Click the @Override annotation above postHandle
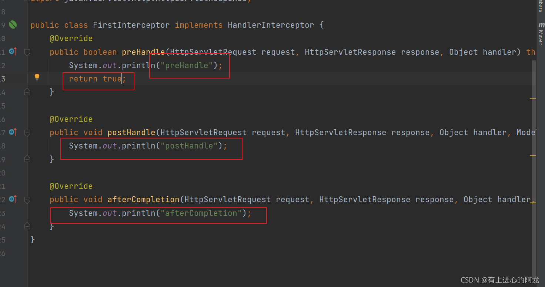The image size is (545, 287). click(71, 119)
